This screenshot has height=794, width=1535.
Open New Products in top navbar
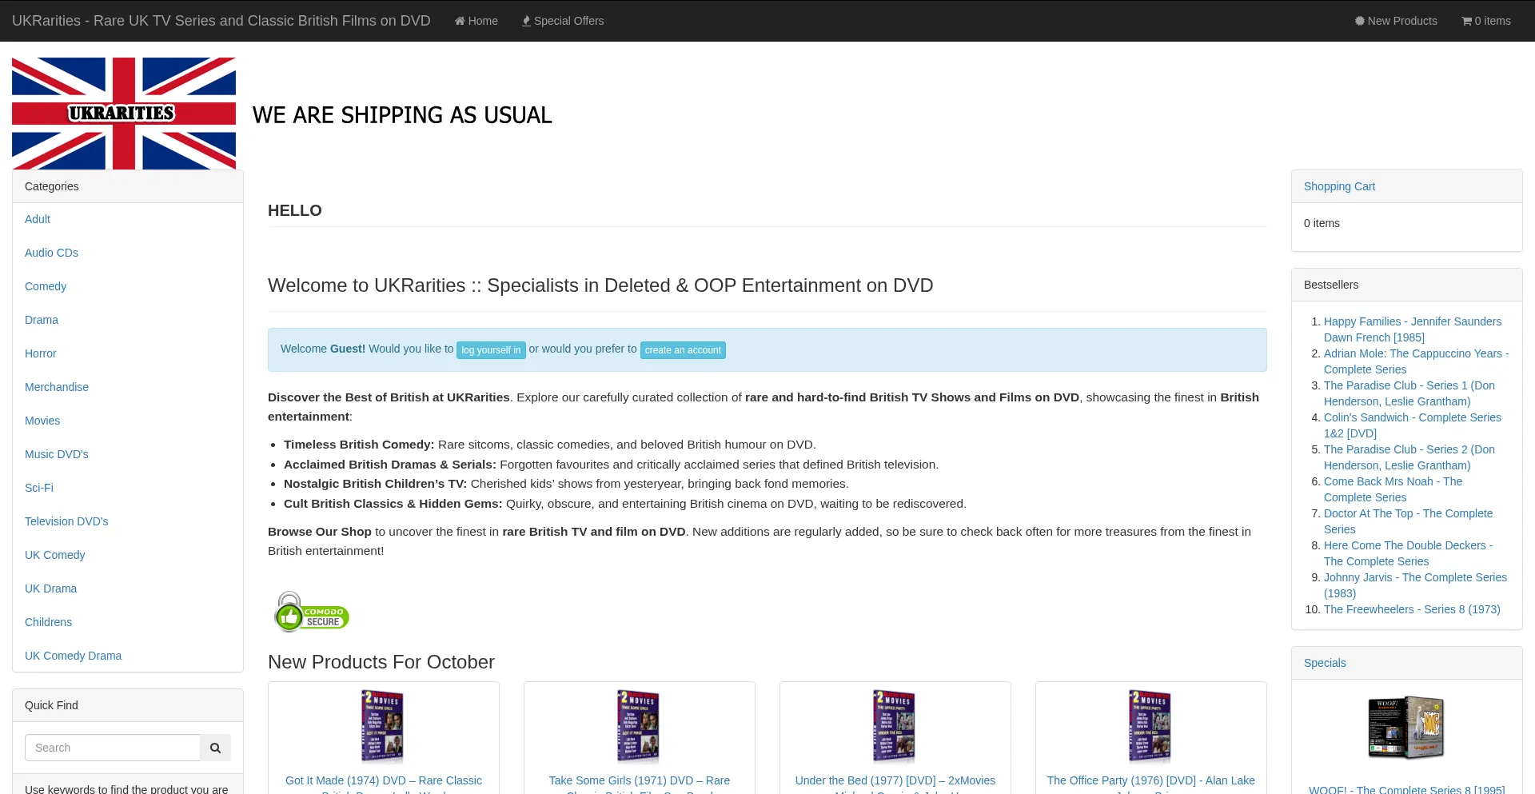coord(1396,21)
